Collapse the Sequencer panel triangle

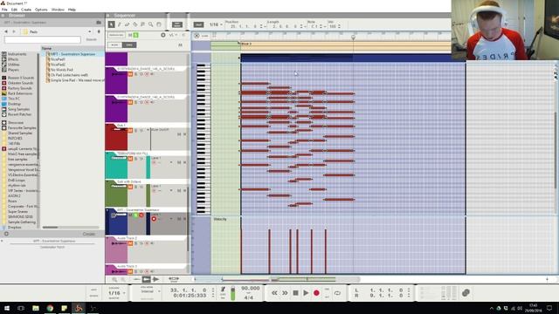[108, 16]
